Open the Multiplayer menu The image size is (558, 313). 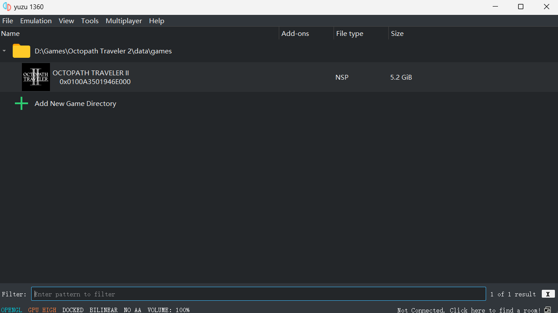pyautogui.click(x=124, y=21)
